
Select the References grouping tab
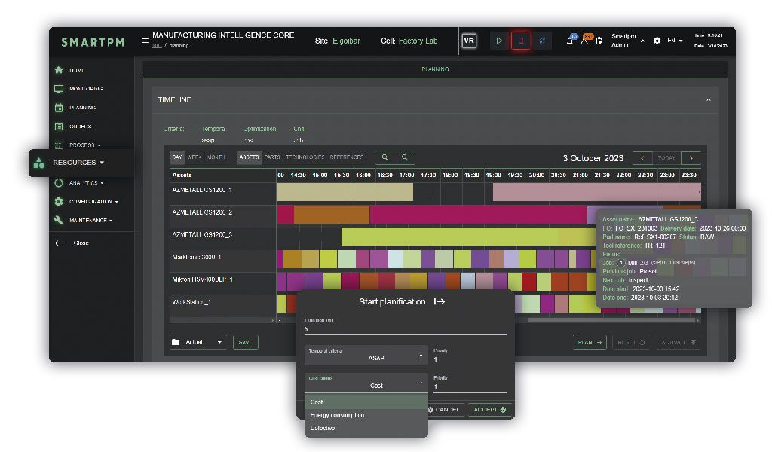click(x=347, y=157)
